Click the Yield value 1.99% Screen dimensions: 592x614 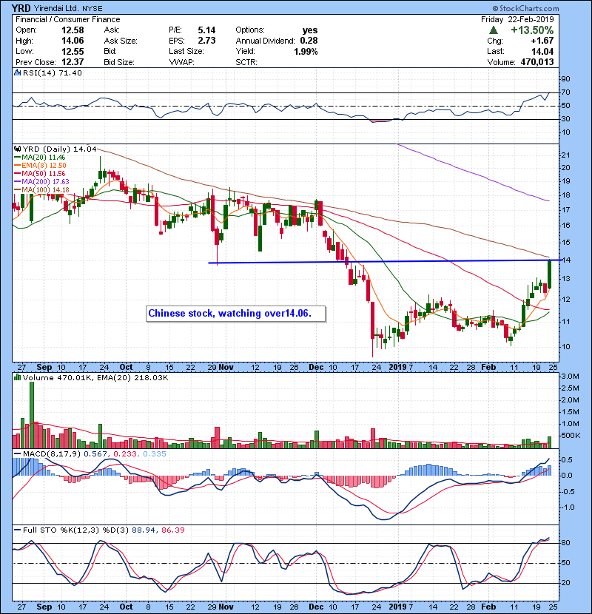pos(306,51)
